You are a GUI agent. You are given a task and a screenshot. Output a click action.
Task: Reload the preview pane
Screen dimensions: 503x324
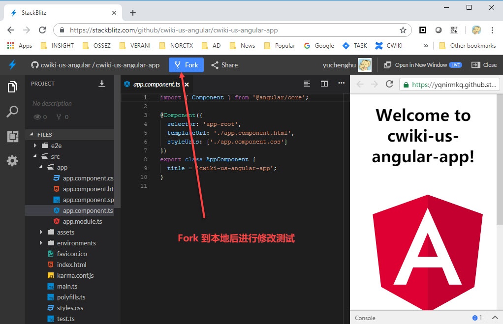point(389,84)
